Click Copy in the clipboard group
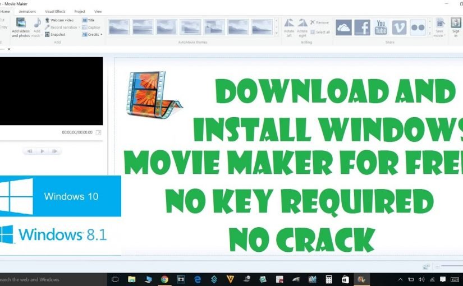463x286 pixels. click(3, 27)
